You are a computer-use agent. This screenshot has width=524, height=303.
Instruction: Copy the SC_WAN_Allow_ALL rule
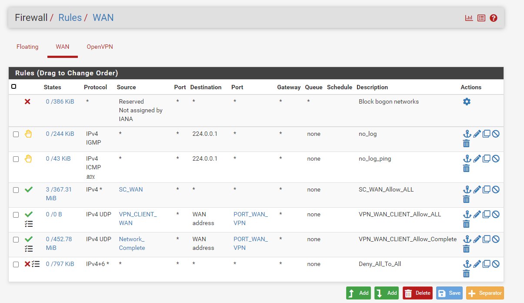(x=487, y=189)
